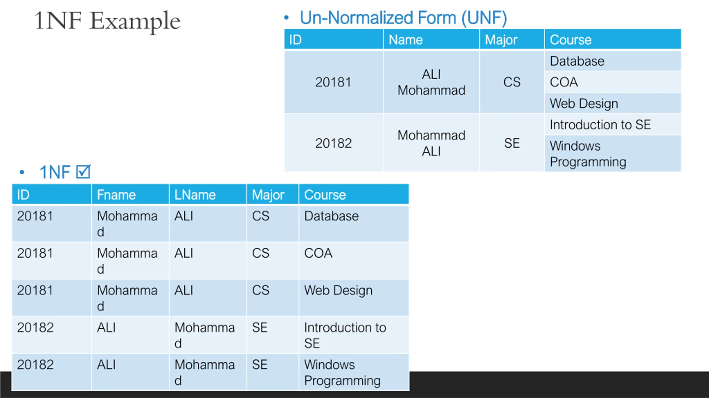Screen dimensions: 709x398
Task: Click the 'Introduction to SE' 1NF cell
Action: pos(354,335)
